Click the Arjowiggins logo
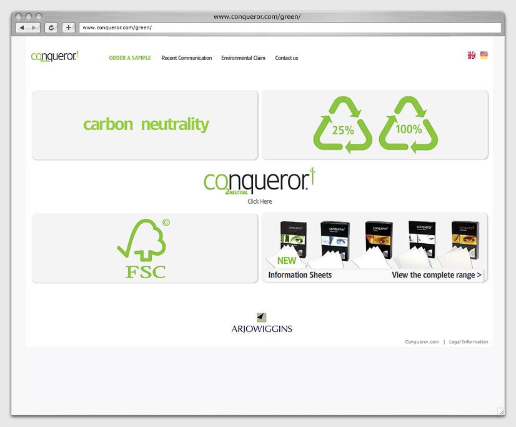 point(262,323)
